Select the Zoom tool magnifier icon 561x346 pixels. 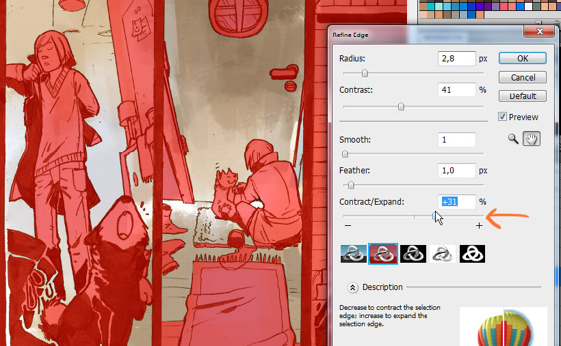513,139
